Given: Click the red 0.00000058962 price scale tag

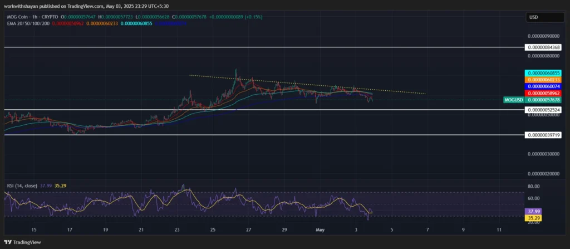Looking at the screenshot, I should 544,93.
